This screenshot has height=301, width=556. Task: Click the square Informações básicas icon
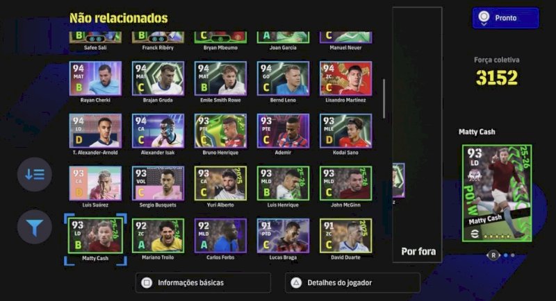pos(147,282)
